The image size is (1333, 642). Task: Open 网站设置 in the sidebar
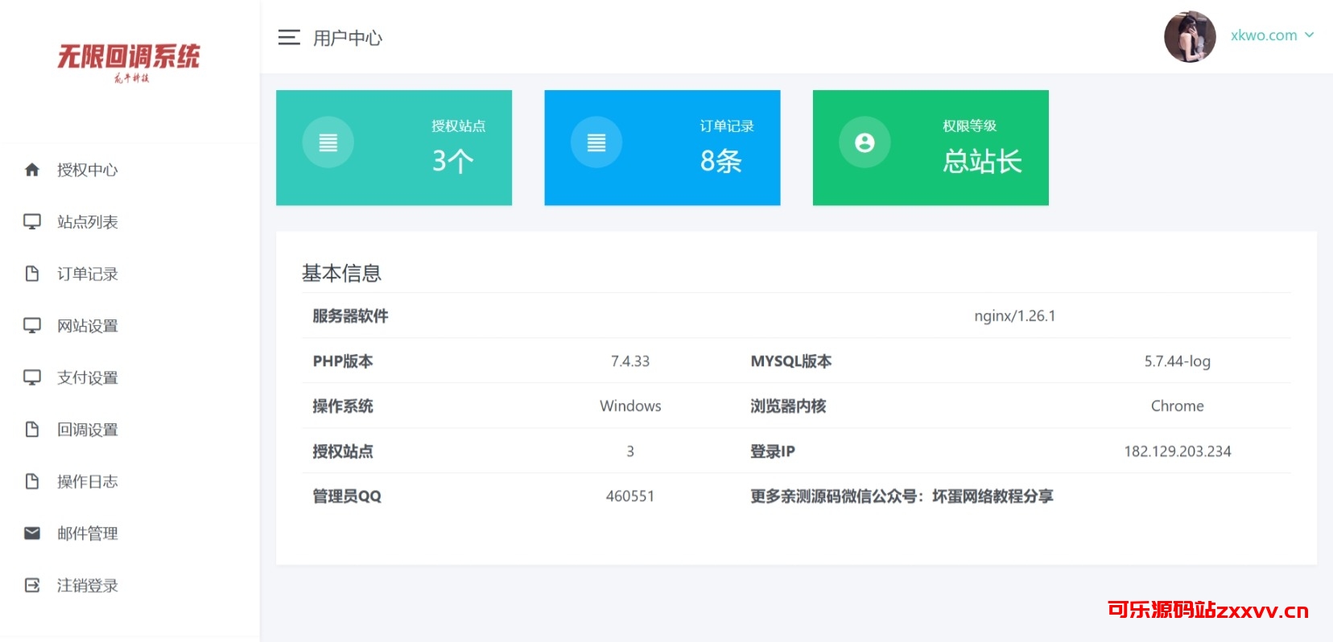point(87,326)
